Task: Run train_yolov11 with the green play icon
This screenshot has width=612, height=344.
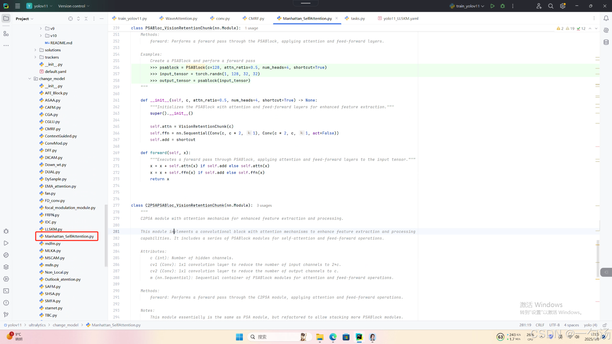Action: (x=492, y=6)
